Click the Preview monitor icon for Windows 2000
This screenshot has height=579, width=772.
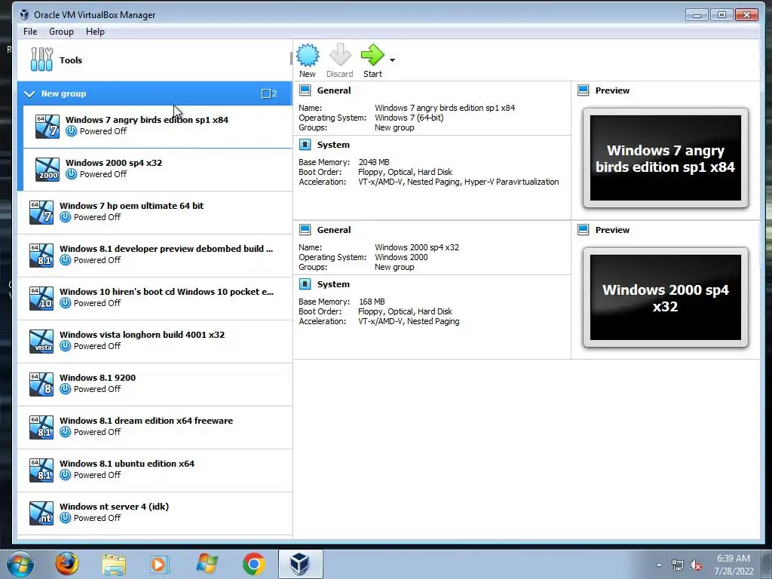pyautogui.click(x=584, y=230)
